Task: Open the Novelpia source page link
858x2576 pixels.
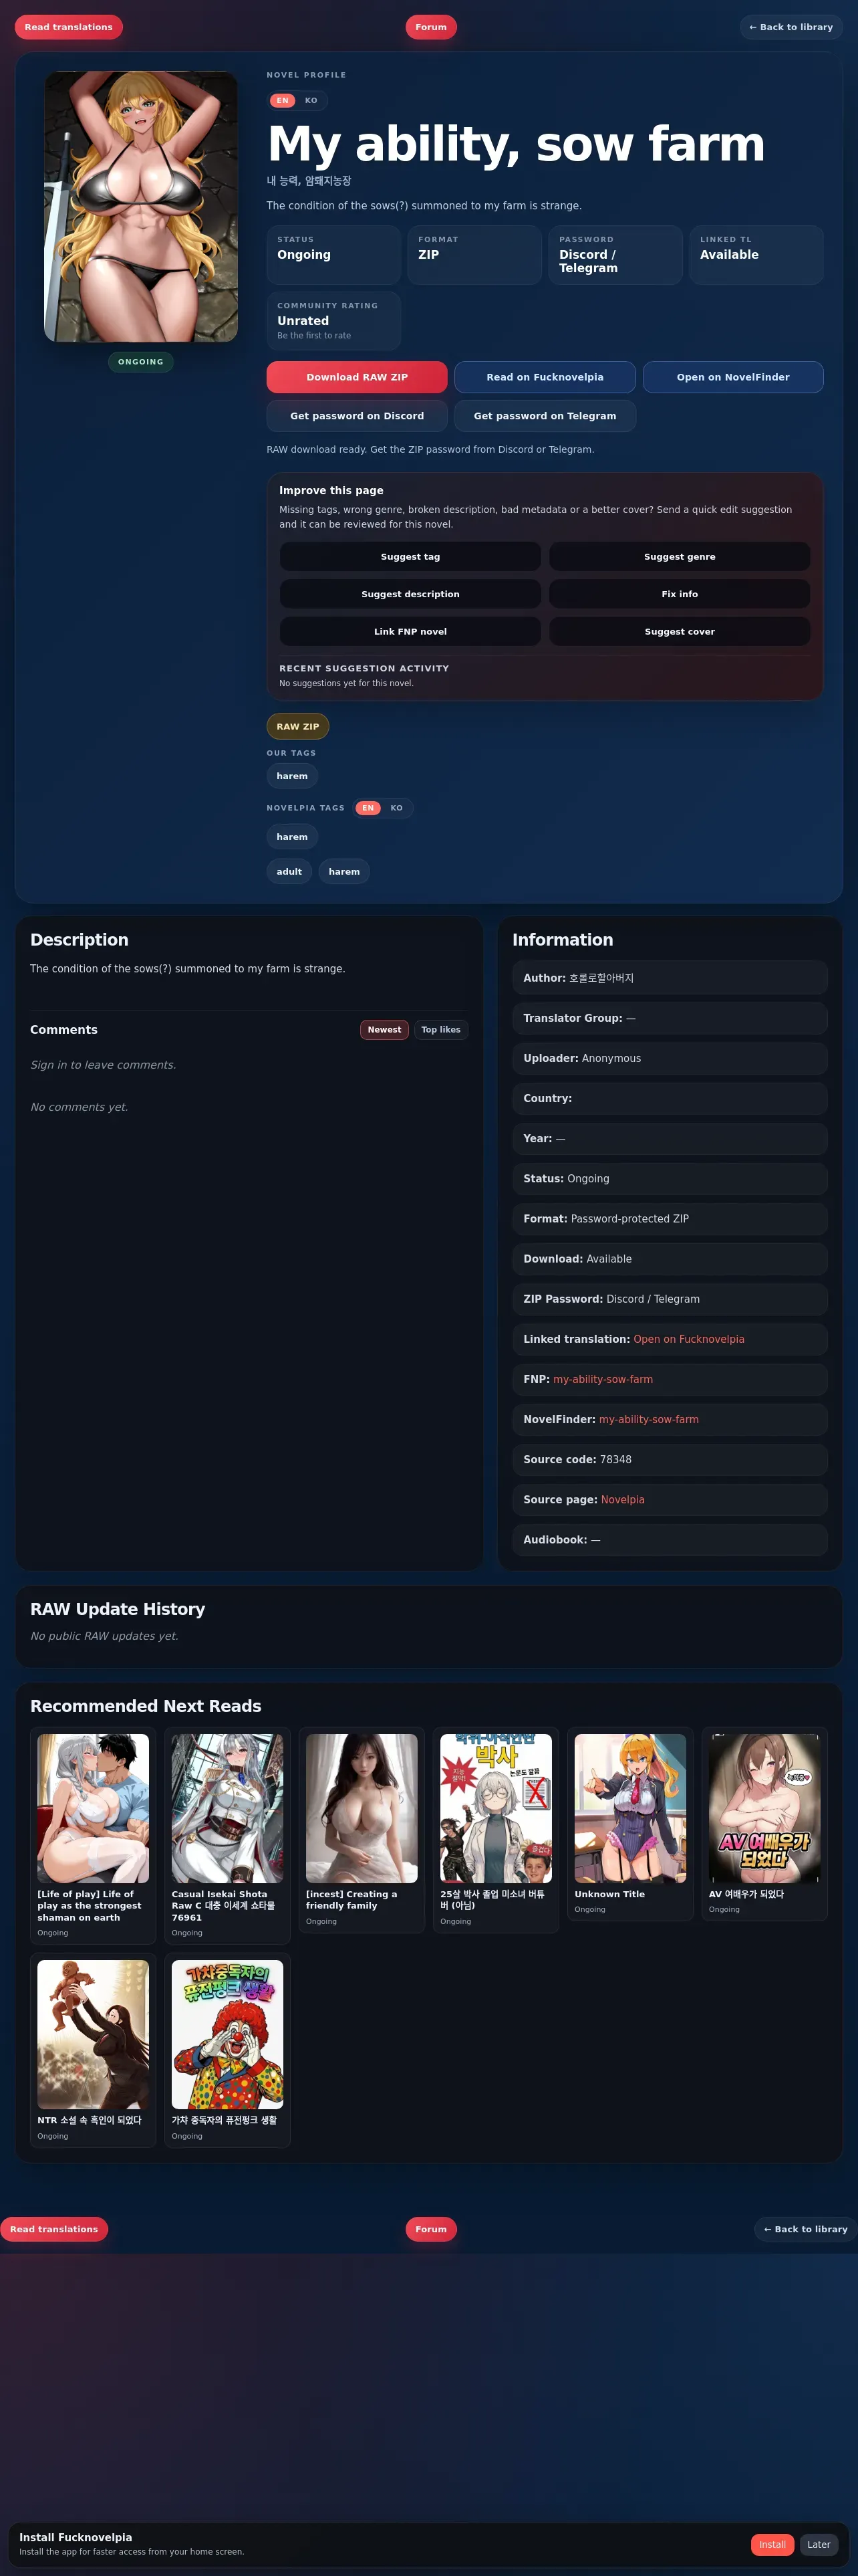Action: [622, 1499]
